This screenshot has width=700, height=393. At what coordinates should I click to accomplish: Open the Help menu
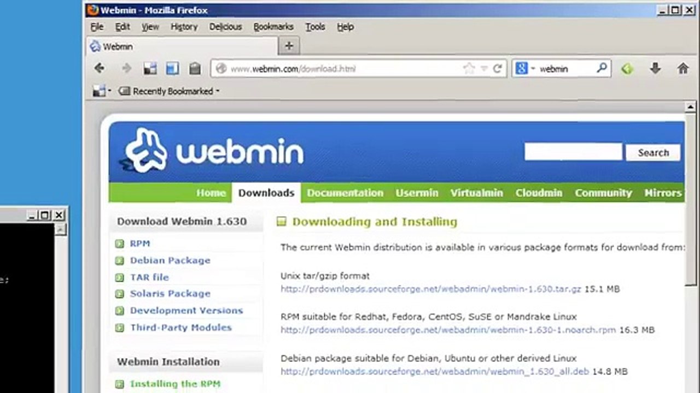(345, 27)
